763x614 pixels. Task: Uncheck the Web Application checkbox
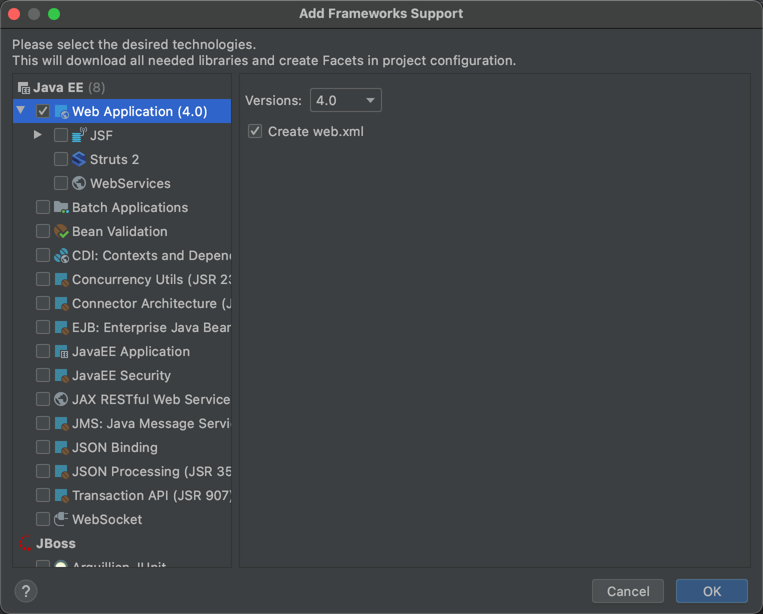pos(43,111)
